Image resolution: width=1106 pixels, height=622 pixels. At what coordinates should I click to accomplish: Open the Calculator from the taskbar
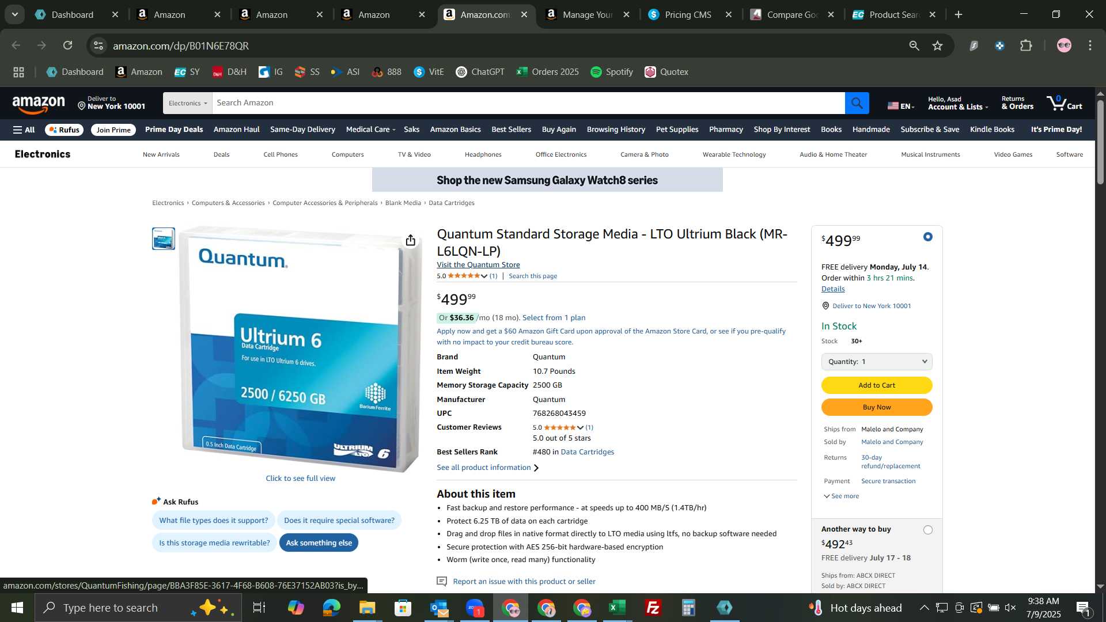pyautogui.click(x=688, y=608)
